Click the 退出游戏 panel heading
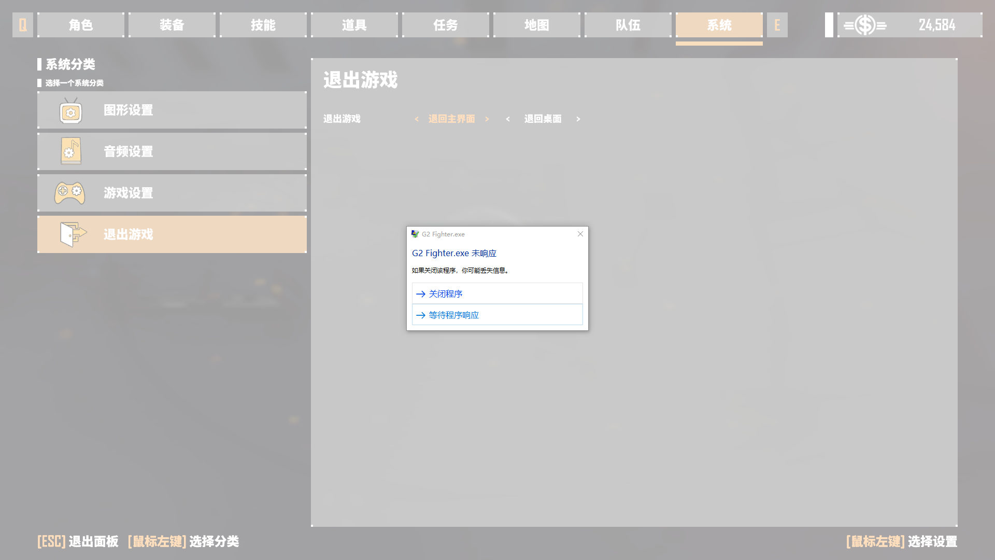This screenshot has width=995, height=560. [x=361, y=80]
